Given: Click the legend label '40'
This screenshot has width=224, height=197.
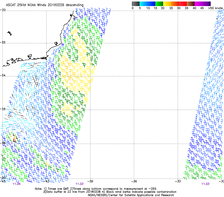Looking at the screenshot, I should [x=194, y=8].
